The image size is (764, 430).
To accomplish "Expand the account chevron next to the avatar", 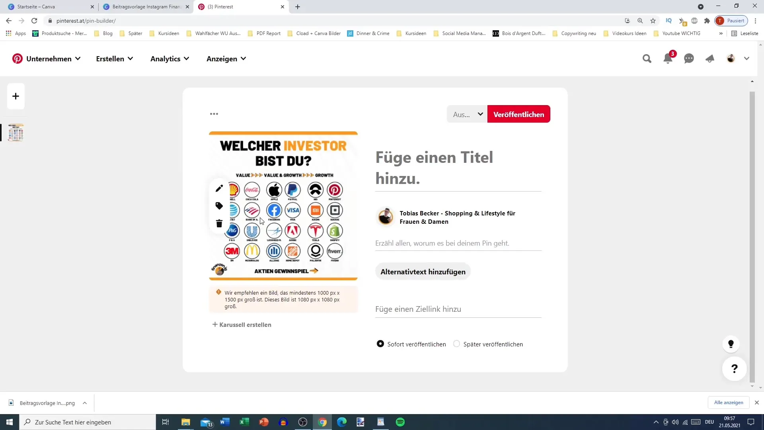I will (747, 59).
